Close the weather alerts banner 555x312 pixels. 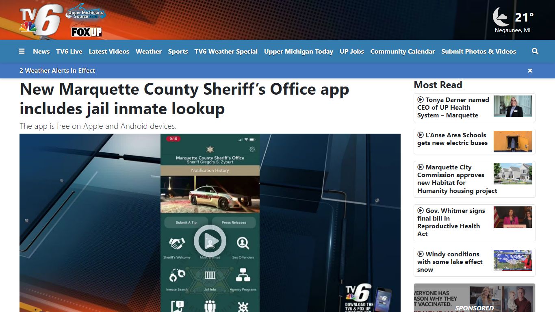530,71
